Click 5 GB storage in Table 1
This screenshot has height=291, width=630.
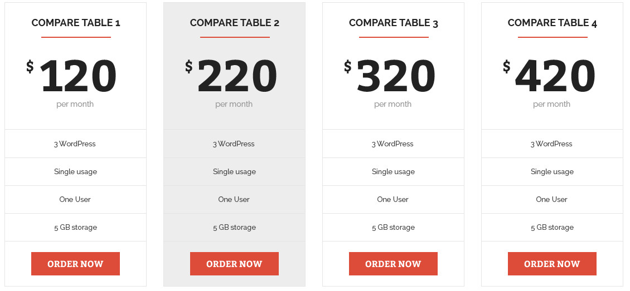point(75,227)
